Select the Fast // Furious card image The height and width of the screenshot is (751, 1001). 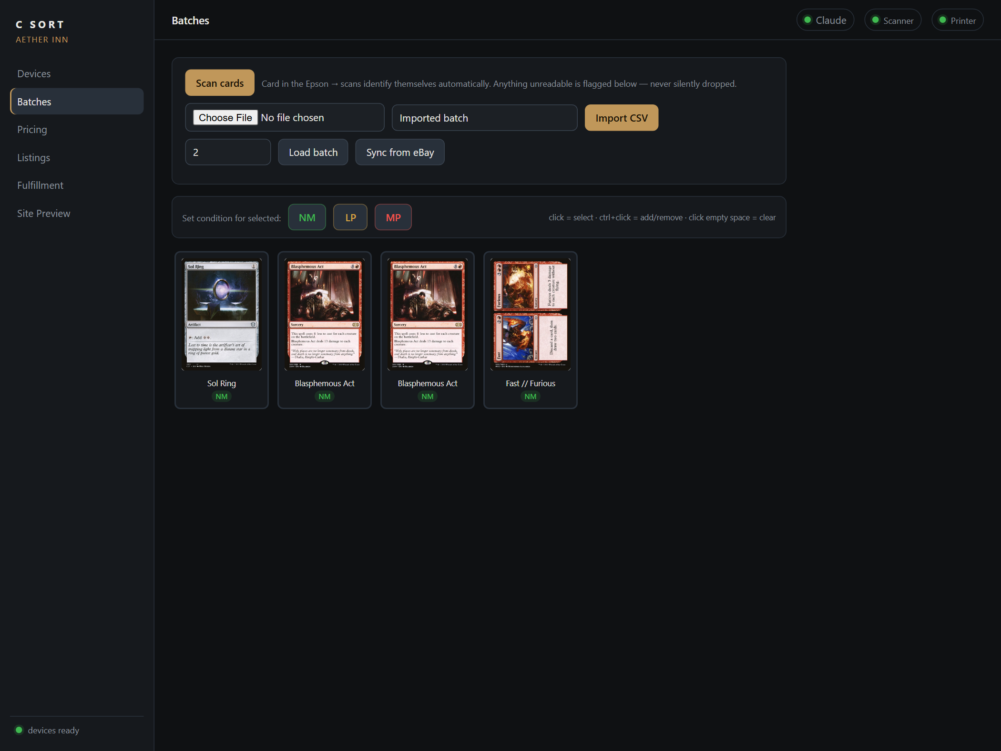pos(531,315)
